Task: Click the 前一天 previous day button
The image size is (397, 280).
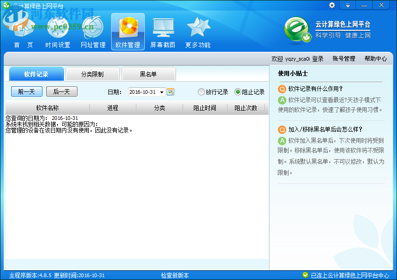Action: click(x=26, y=91)
